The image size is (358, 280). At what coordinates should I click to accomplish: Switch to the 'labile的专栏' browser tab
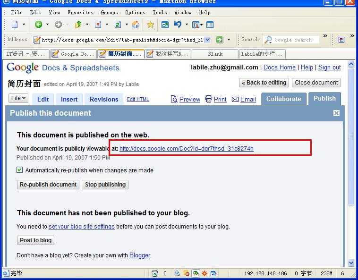(x=262, y=54)
